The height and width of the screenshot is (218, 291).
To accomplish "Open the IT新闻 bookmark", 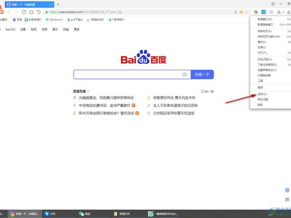I will [x=116, y=20].
